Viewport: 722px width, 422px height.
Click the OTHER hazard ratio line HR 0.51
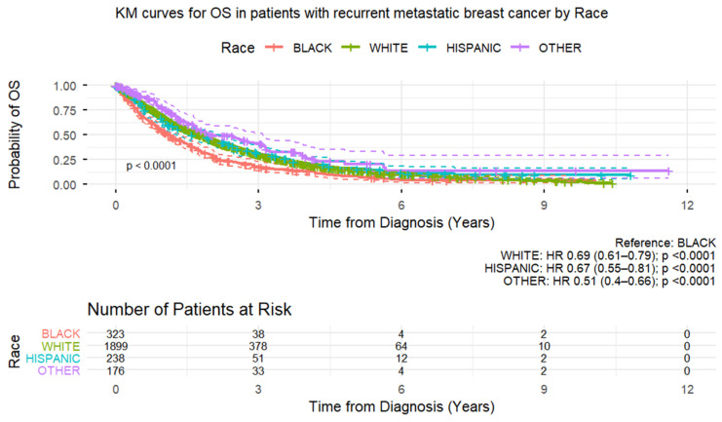[x=609, y=281]
